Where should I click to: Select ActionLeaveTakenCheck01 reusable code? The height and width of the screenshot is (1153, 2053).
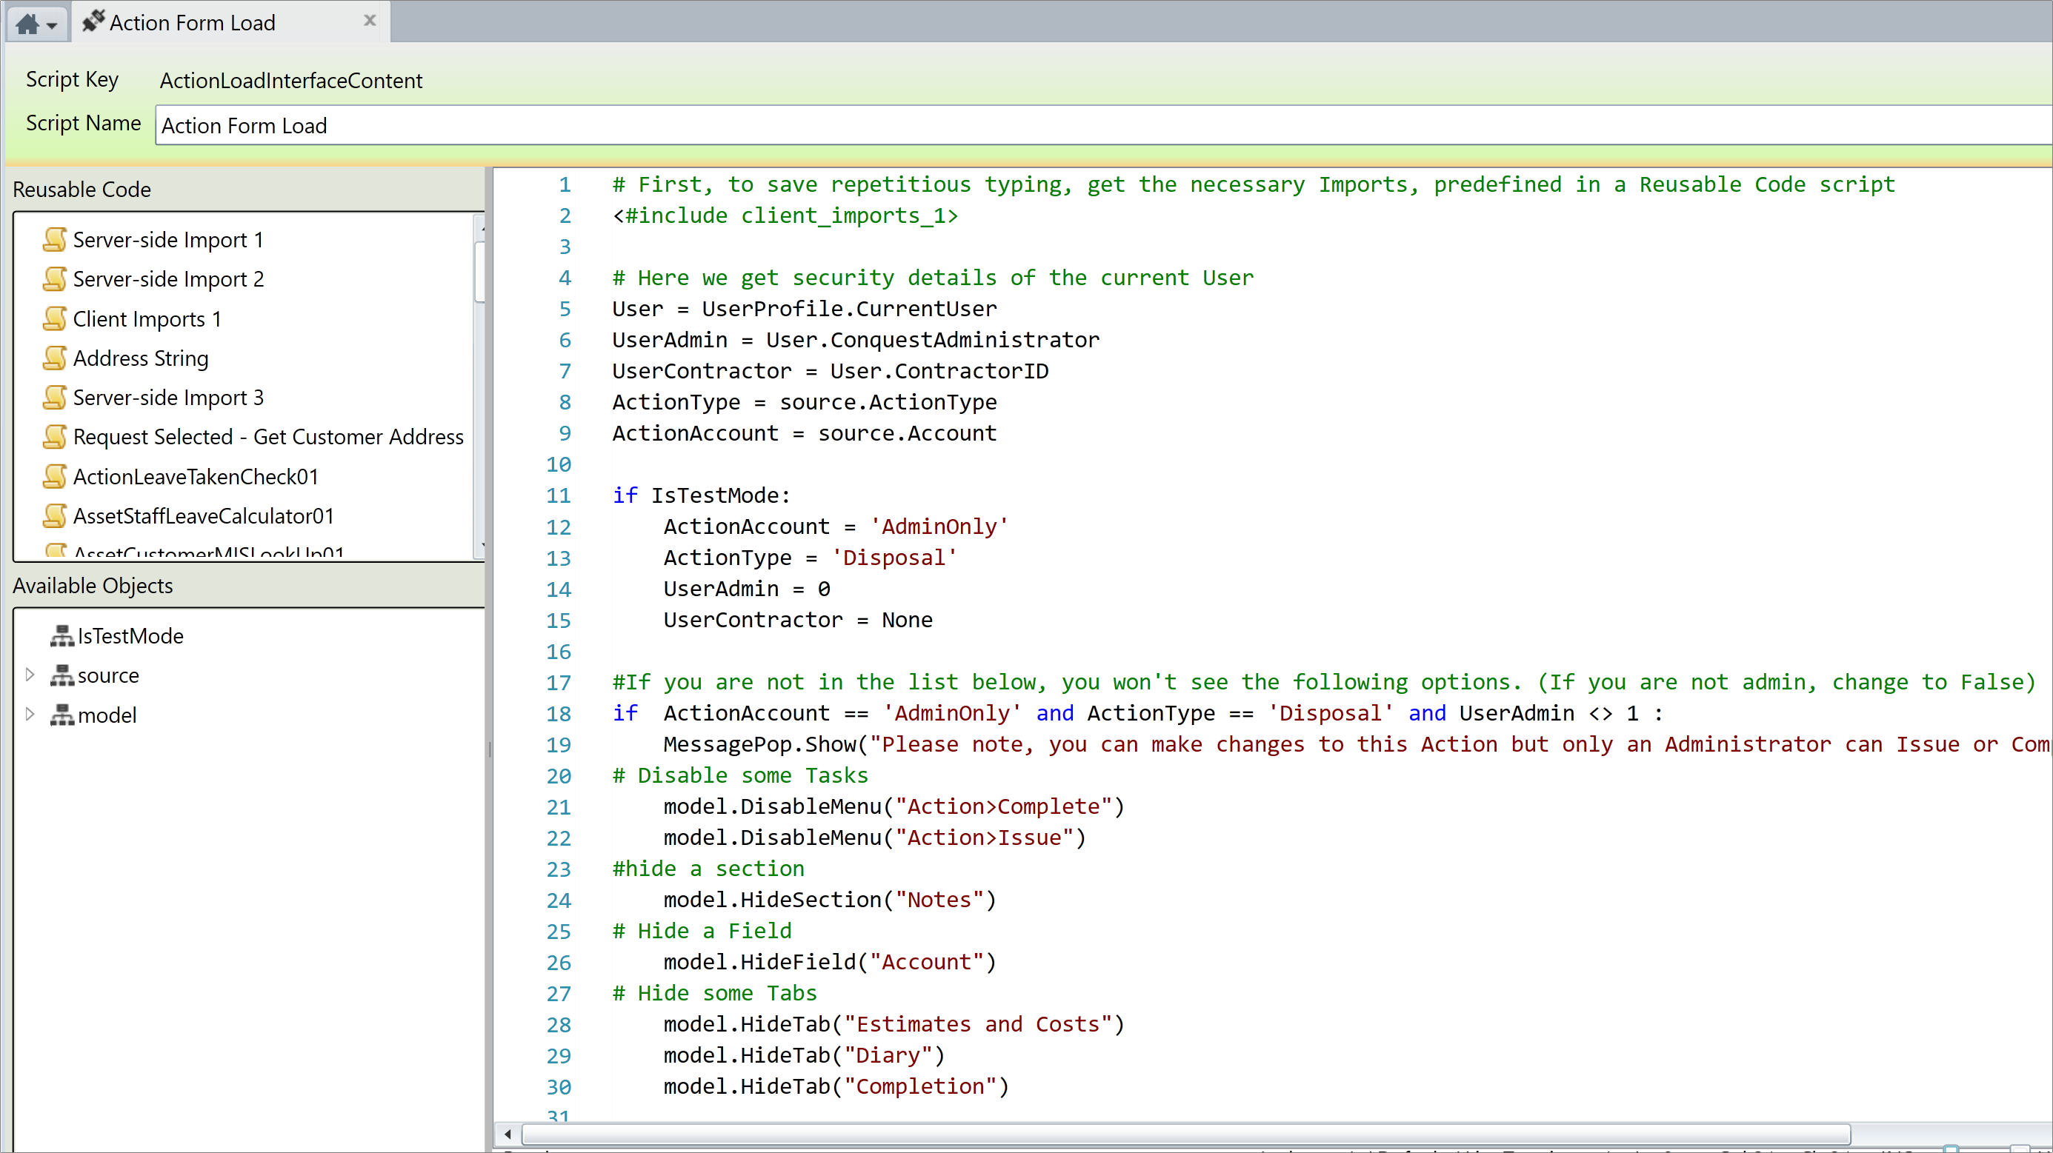click(x=196, y=476)
